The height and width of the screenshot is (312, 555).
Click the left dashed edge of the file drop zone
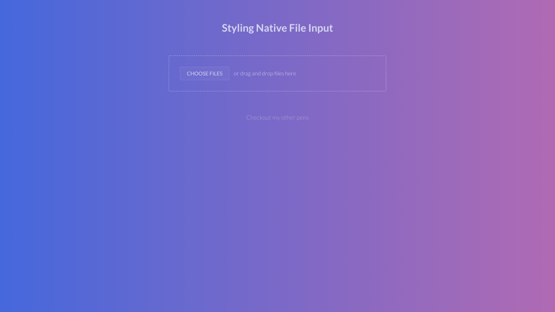(169, 73)
